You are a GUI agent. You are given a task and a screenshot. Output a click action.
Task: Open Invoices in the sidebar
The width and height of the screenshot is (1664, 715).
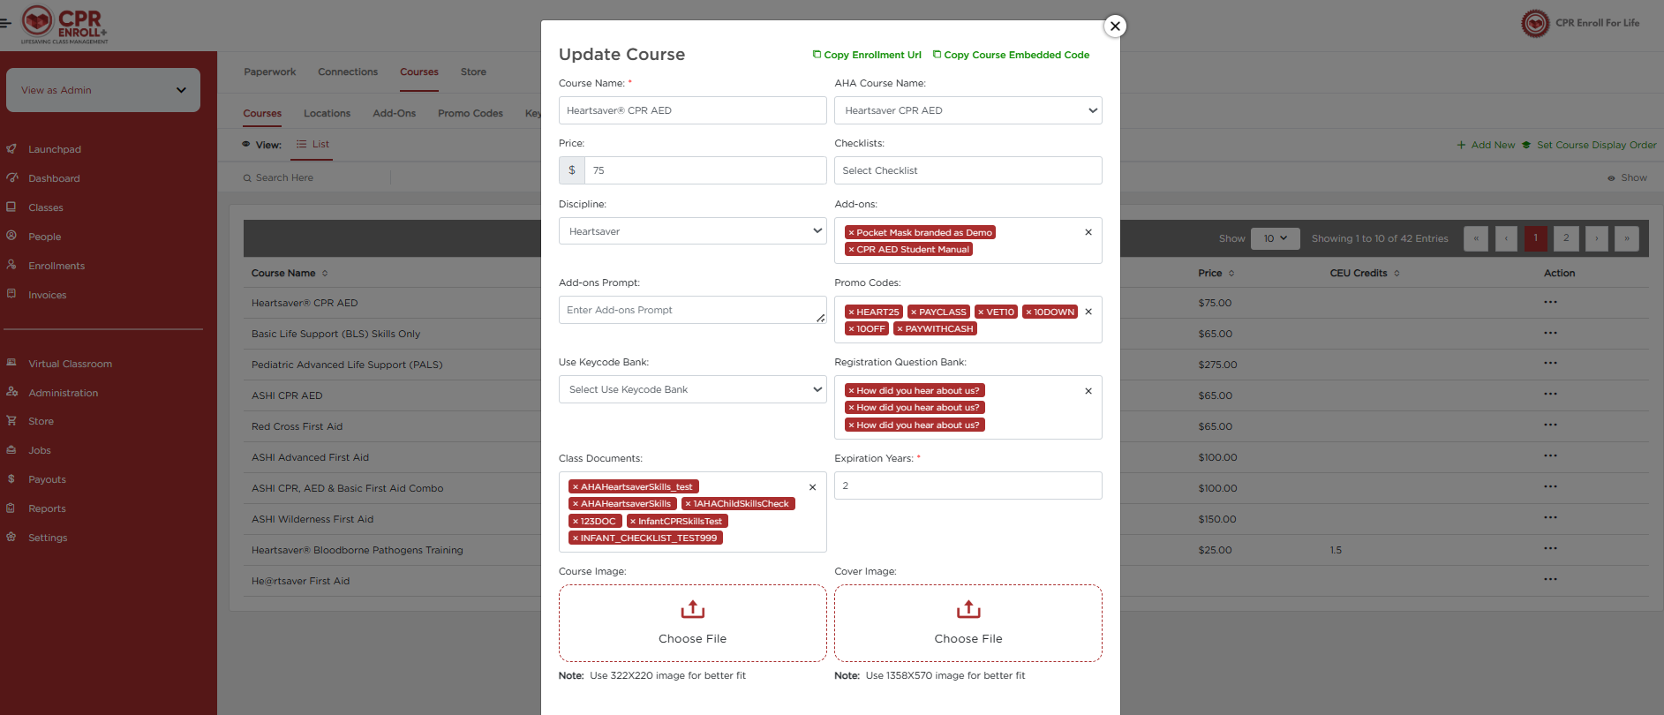click(x=48, y=295)
